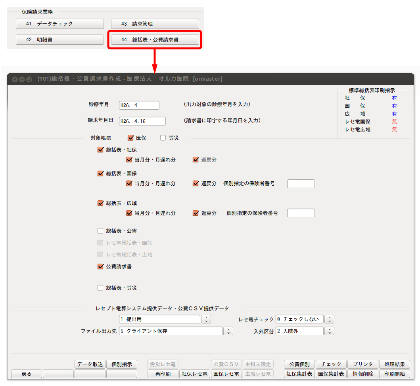Enable 総括表・公害 checkbox
The height and width of the screenshot is (386, 420).
[100, 231]
